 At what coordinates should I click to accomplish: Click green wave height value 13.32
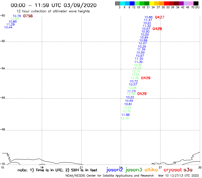(131, 94)
